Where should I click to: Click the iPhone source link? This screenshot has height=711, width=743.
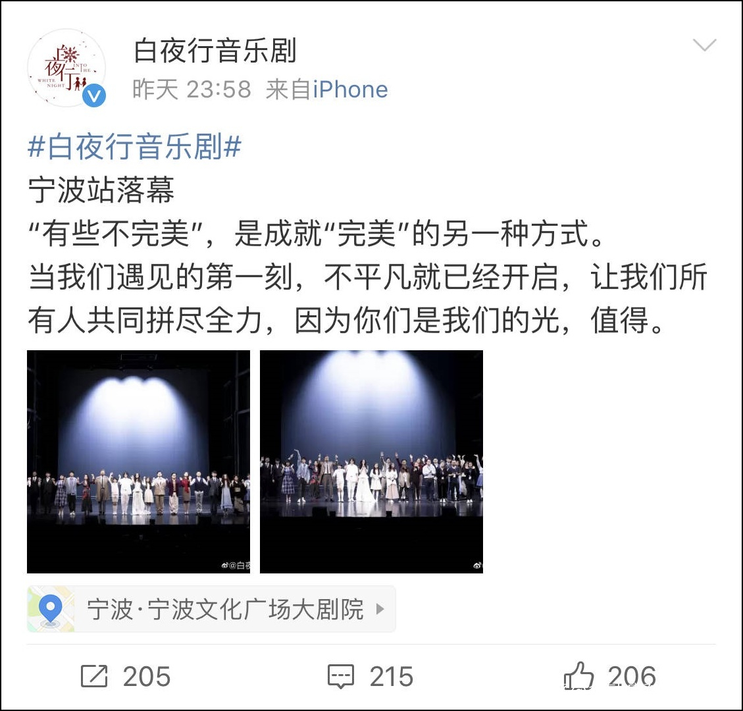[350, 90]
